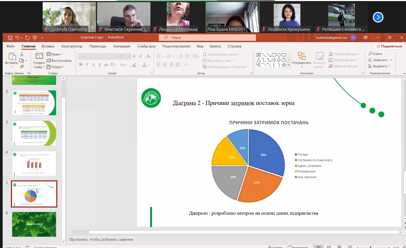Open the Вставка tab
The width and height of the screenshot is (406, 248).
click(x=48, y=46)
